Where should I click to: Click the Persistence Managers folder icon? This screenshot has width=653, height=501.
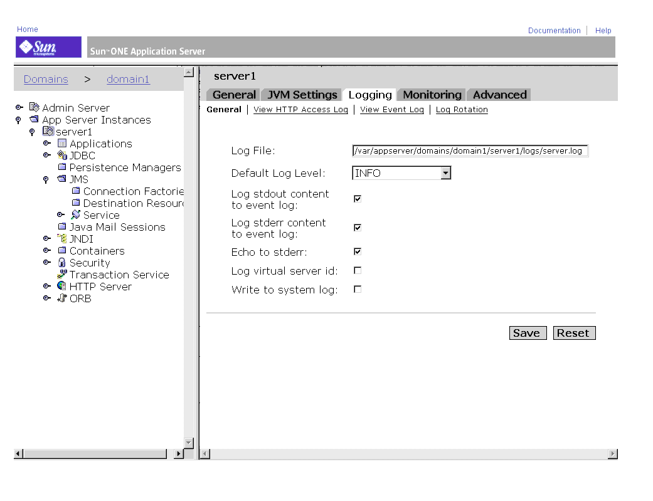pos(62,167)
